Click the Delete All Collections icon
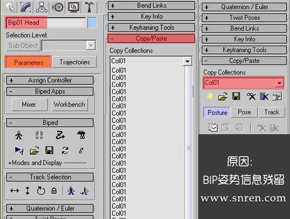This screenshot has width=290, height=219. (x=264, y=96)
